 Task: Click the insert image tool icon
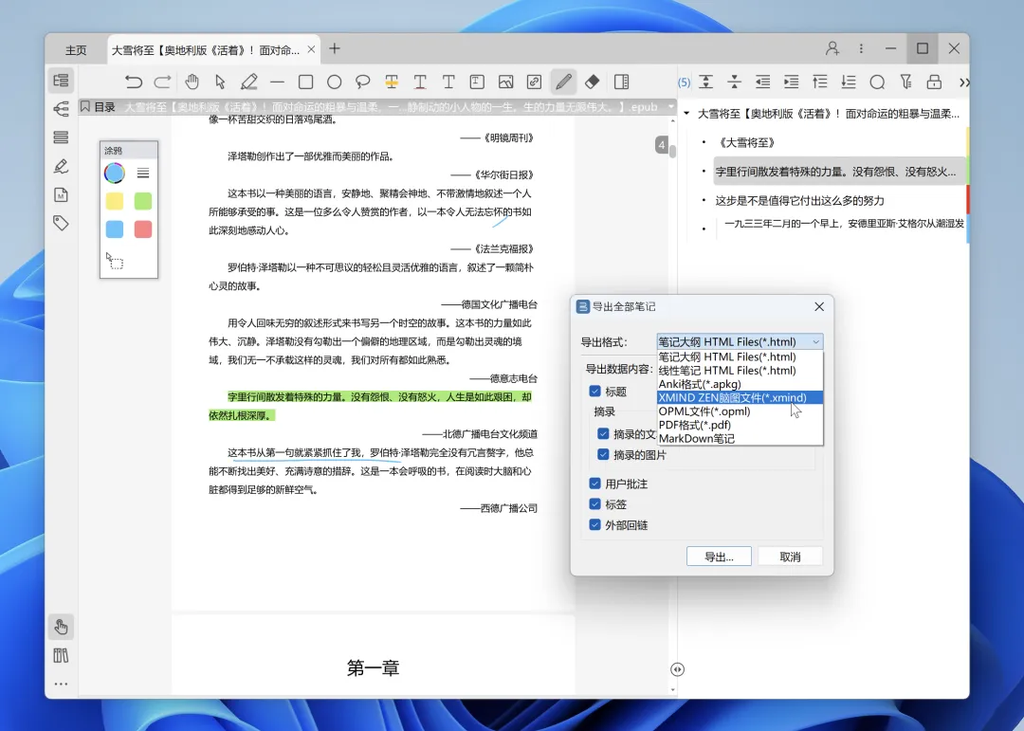505,82
